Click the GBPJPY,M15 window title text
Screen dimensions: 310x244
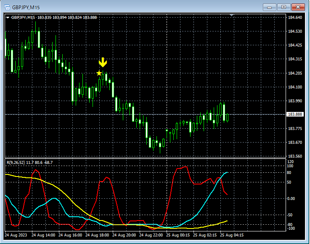pos(26,8)
